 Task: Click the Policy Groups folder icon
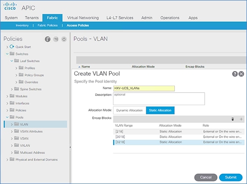pyautogui.click(x=21, y=75)
